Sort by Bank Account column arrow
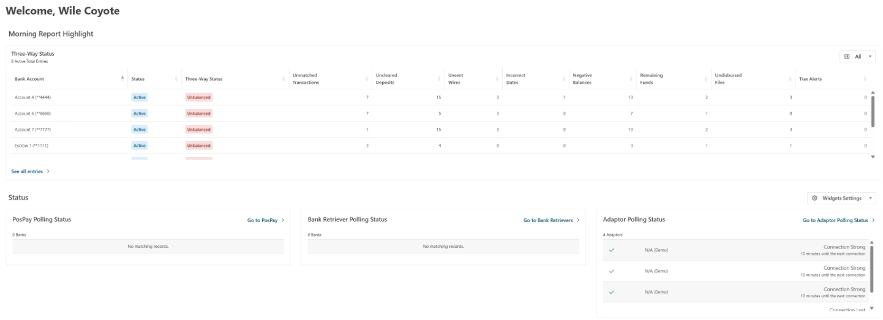This screenshot has height=320, width=883. click(x=122, y=78)
